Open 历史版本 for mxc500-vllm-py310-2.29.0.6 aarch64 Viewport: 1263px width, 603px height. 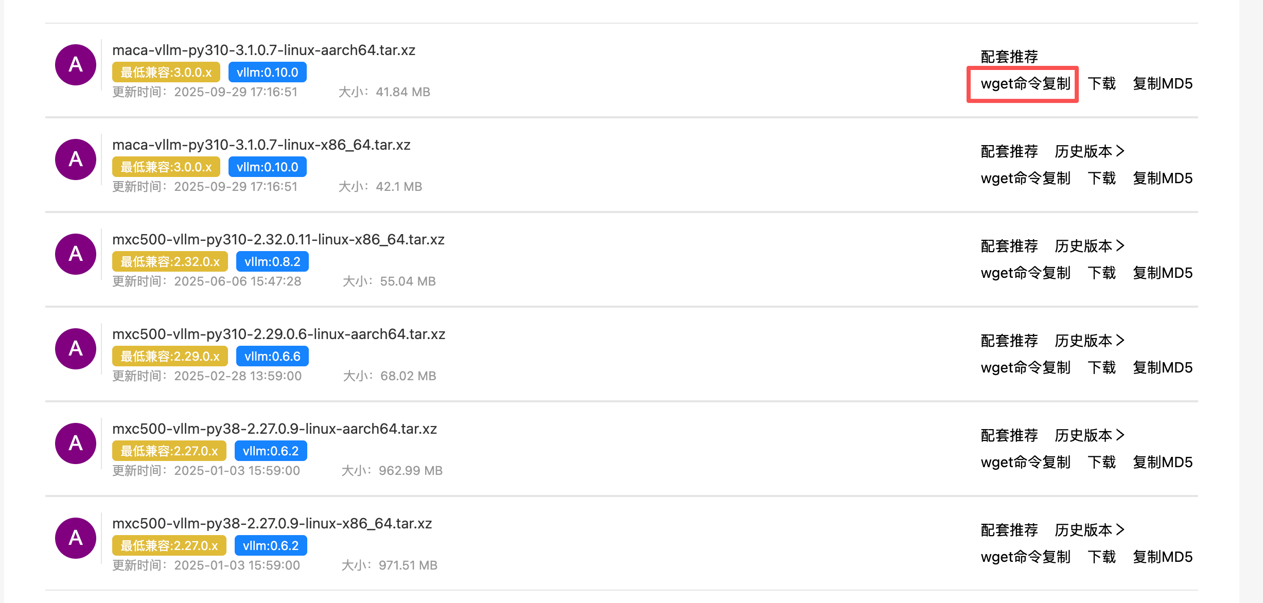(1089, 341)
